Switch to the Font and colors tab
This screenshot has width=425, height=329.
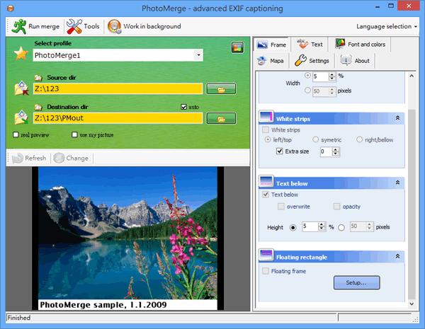[x=362, y=44]
